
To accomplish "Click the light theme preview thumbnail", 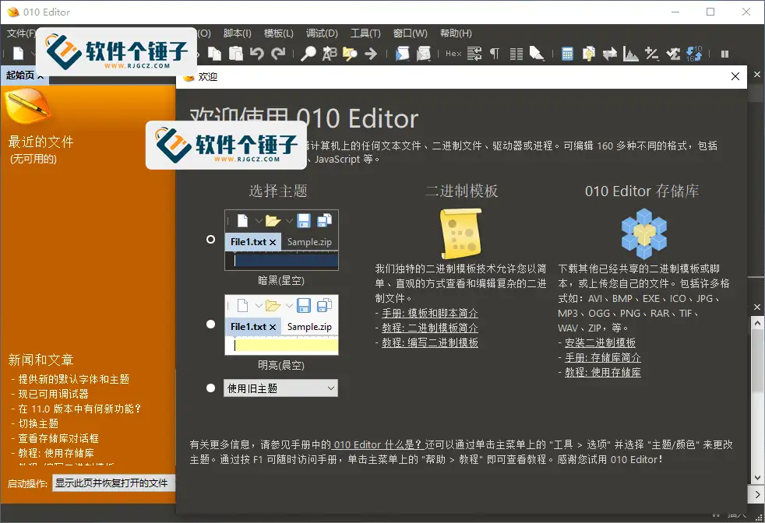I will [281, 325].
